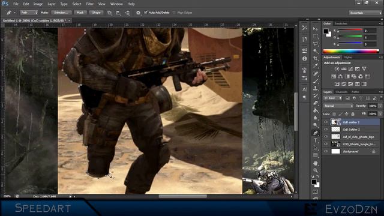Open pen options gear icon
The image size is (384, 216).
[138, 13]
